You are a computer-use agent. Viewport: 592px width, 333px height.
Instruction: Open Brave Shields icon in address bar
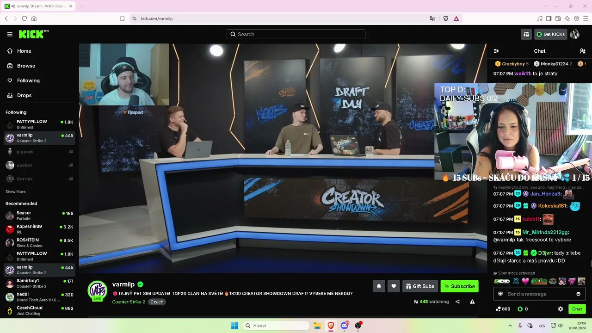446,18
